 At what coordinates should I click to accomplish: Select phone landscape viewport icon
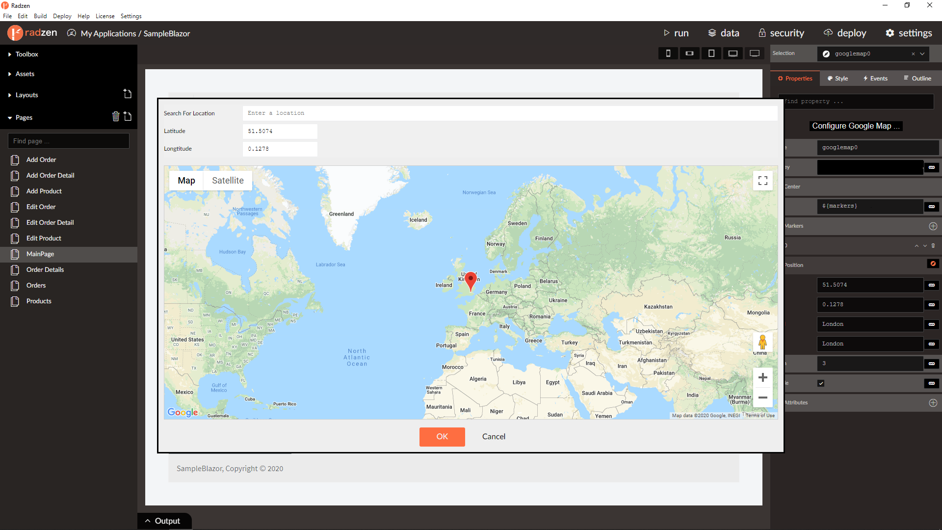[689, 53]
